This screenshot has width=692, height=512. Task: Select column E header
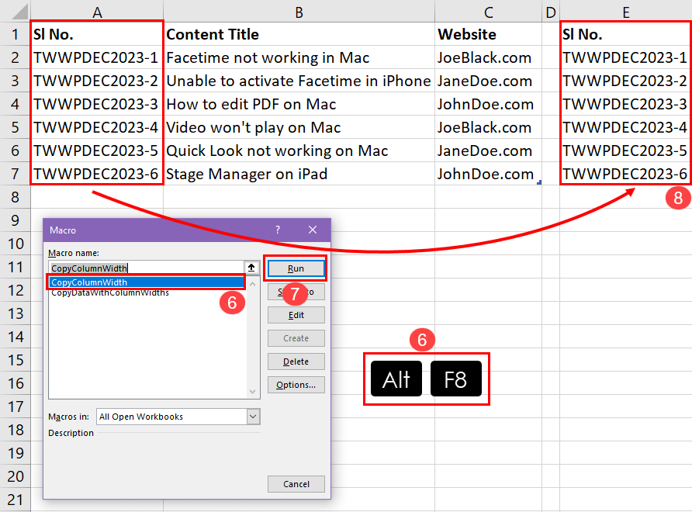tap(625, 12)
